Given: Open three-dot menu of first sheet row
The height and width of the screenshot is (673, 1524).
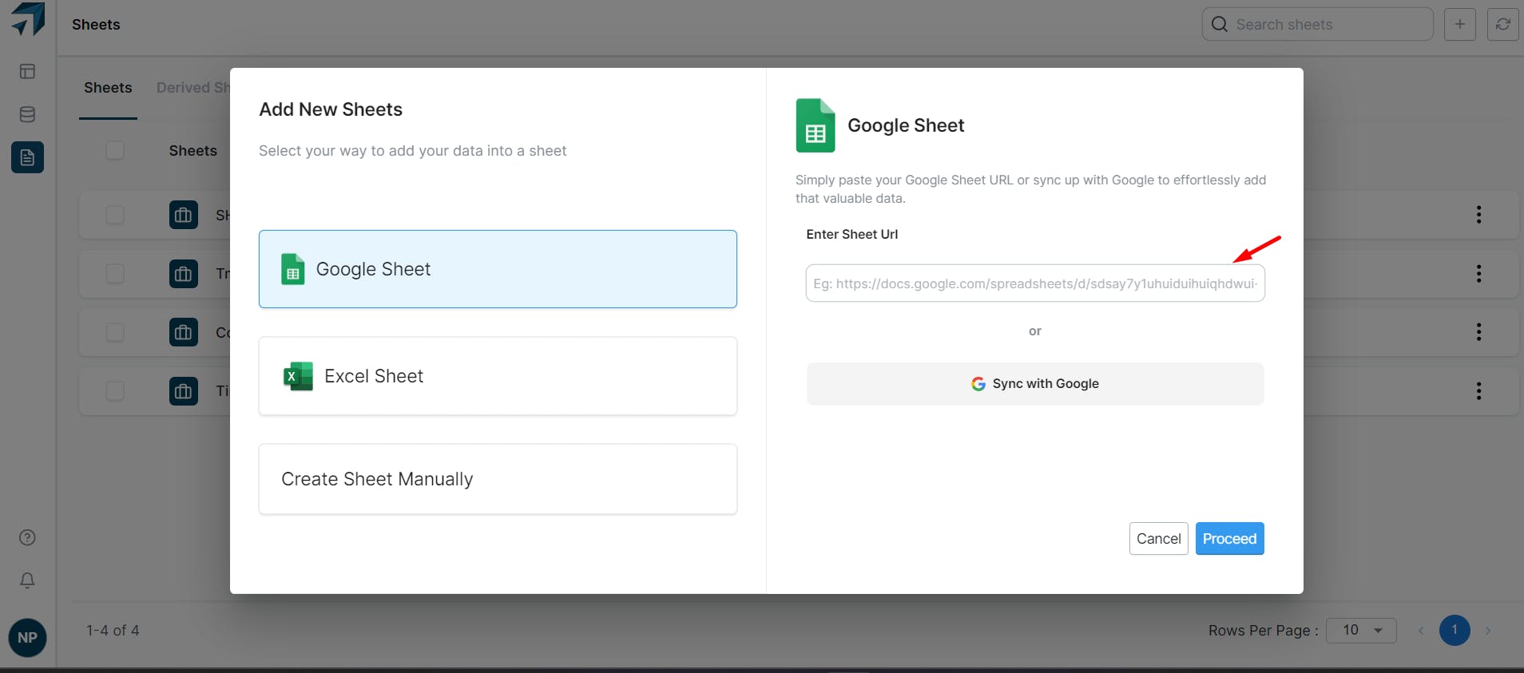Looking at the screenshot, I should (x=1479, y=215).
